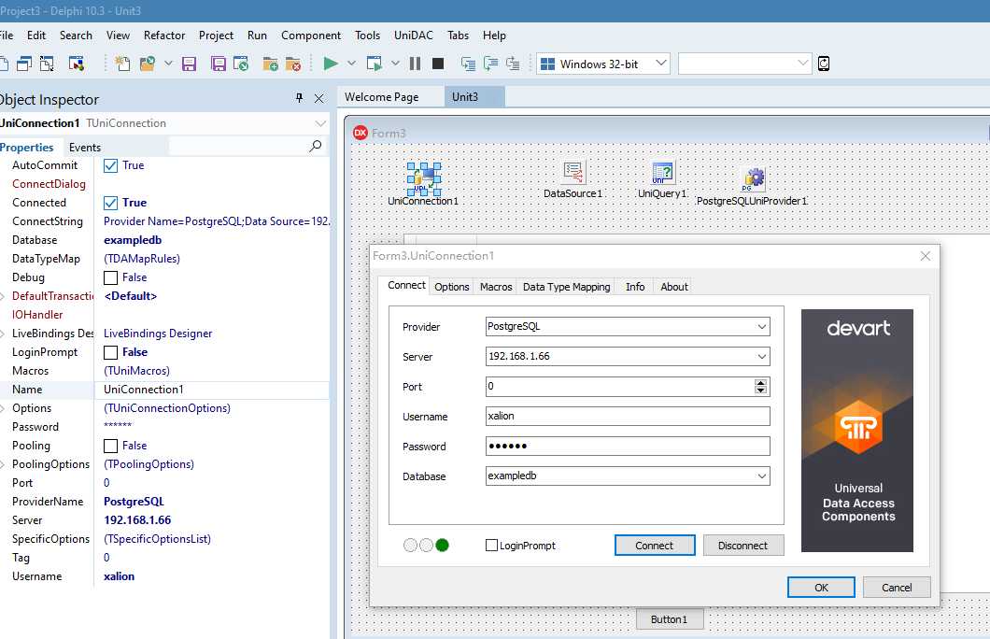This screenshot has height=639, width=990.
Task: Open the Refactor menu
Action: click(164, 35)
